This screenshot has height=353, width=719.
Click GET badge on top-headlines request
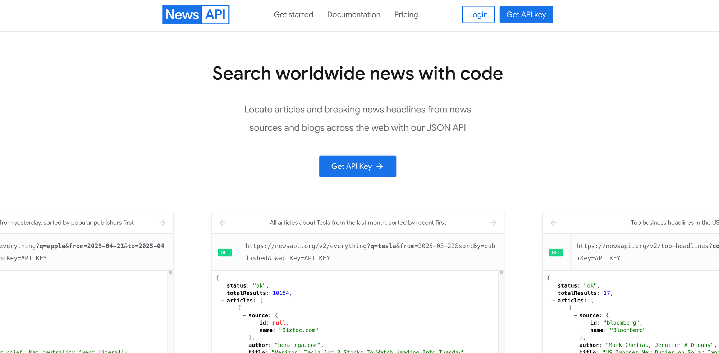point(556,252)
